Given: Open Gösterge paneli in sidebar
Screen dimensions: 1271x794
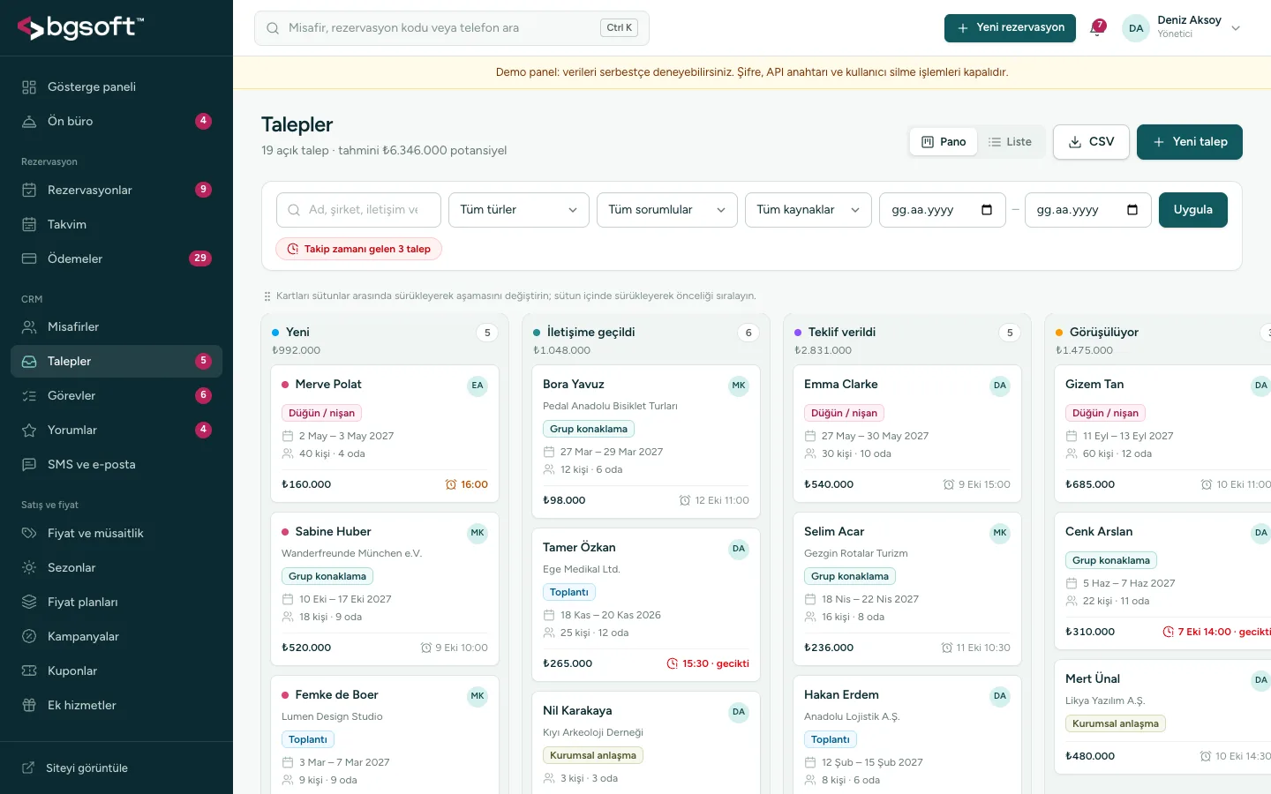Looking at the screenshot, I should 117,86.
